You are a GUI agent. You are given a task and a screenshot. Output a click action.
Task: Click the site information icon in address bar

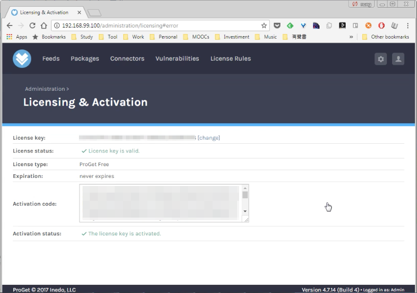(x=57, y=25)
